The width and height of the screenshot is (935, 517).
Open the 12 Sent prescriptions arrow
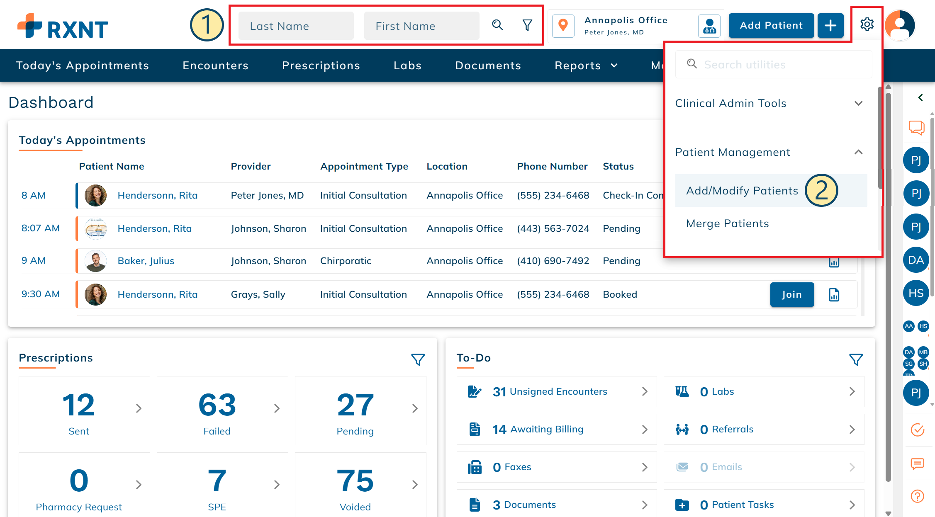(x=139, y=408)
